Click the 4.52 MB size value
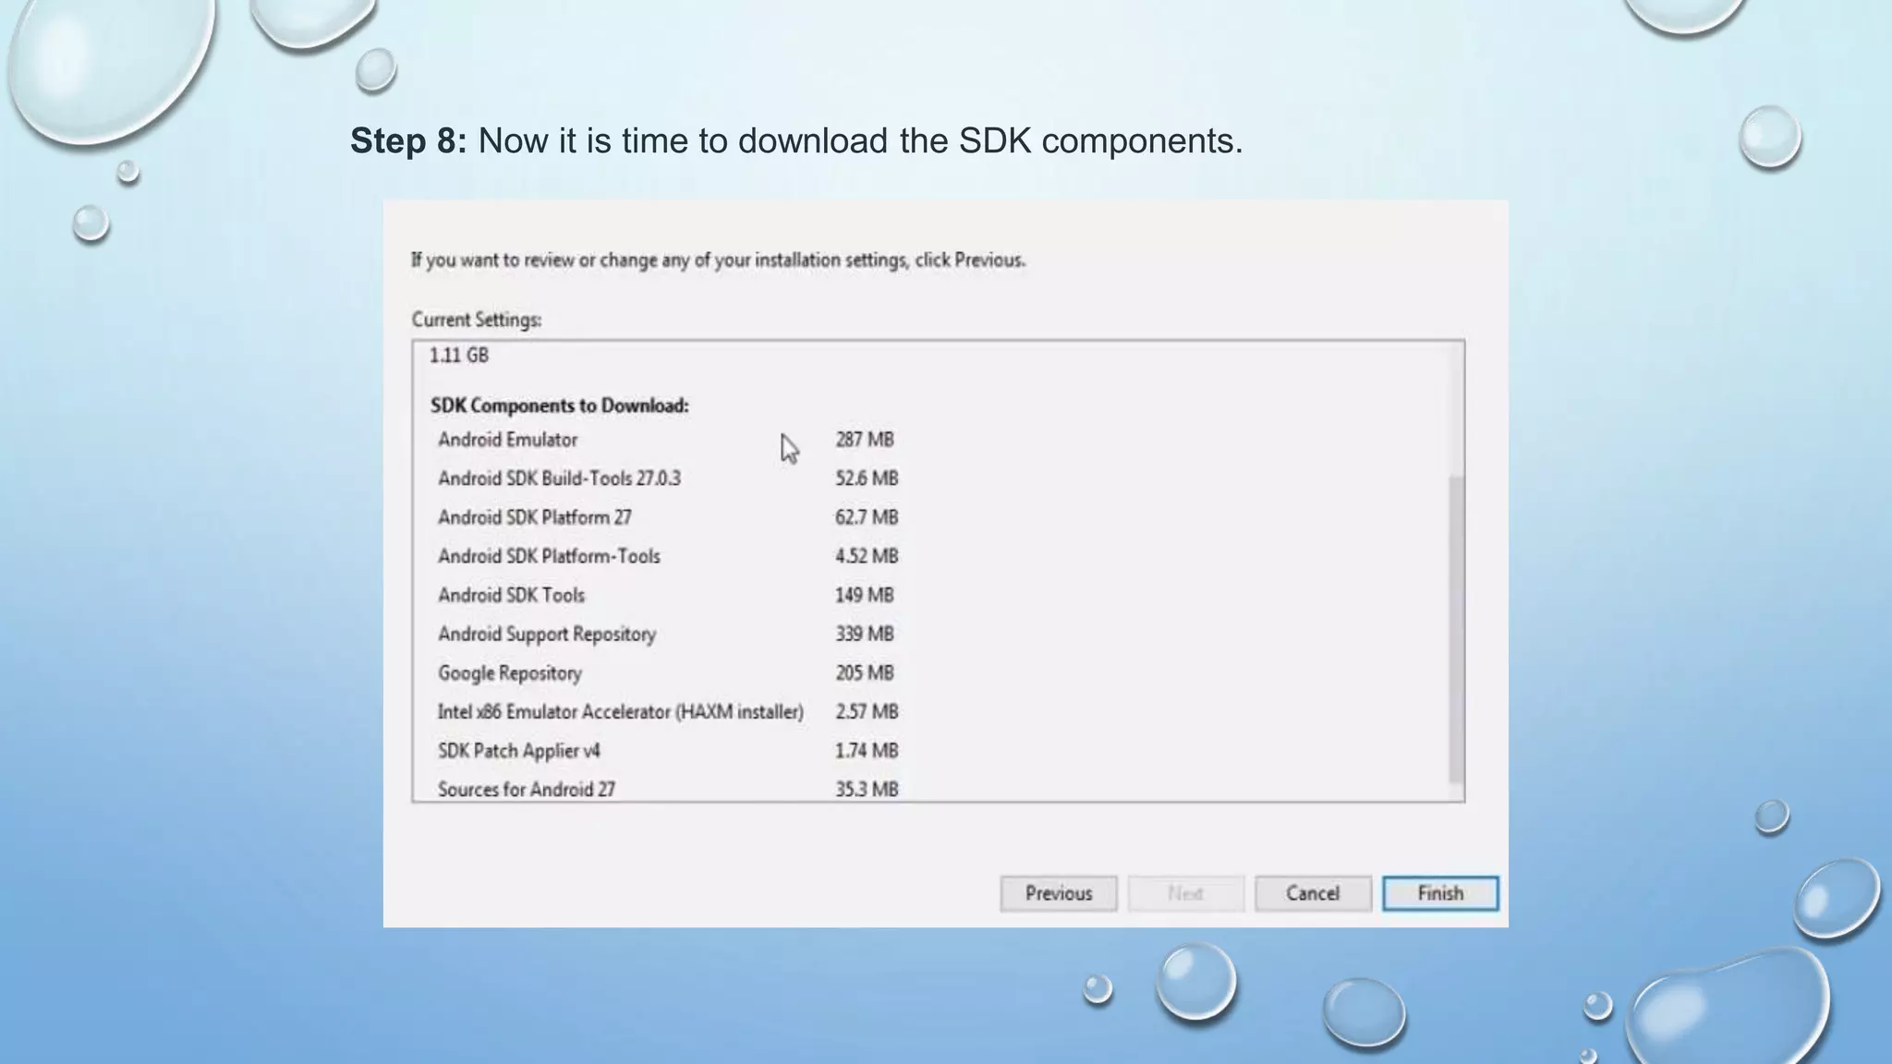 click(867, 556)
